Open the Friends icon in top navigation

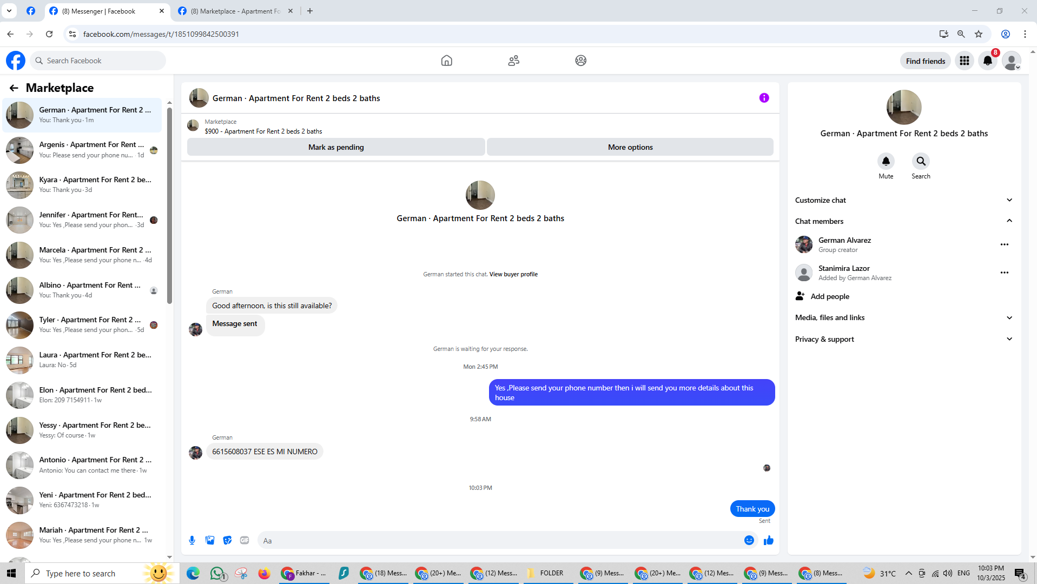[x=513, y=61]
